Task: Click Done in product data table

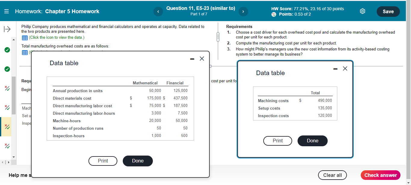Action: tap(138, 161)
